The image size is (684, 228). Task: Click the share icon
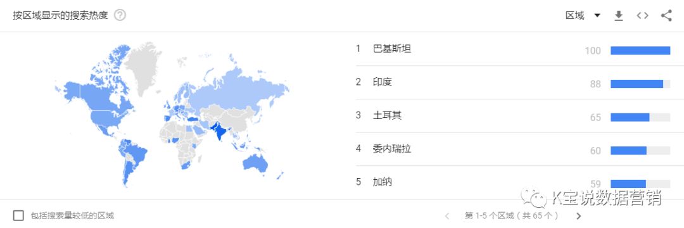[666, 16]
